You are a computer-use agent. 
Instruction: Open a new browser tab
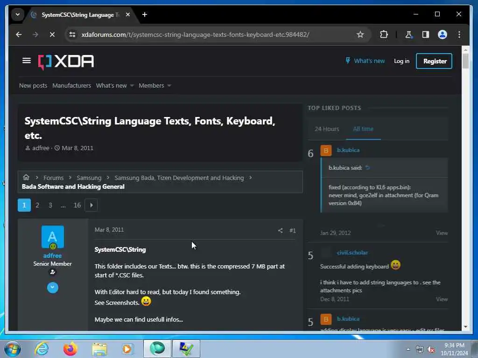coord(145,14)
